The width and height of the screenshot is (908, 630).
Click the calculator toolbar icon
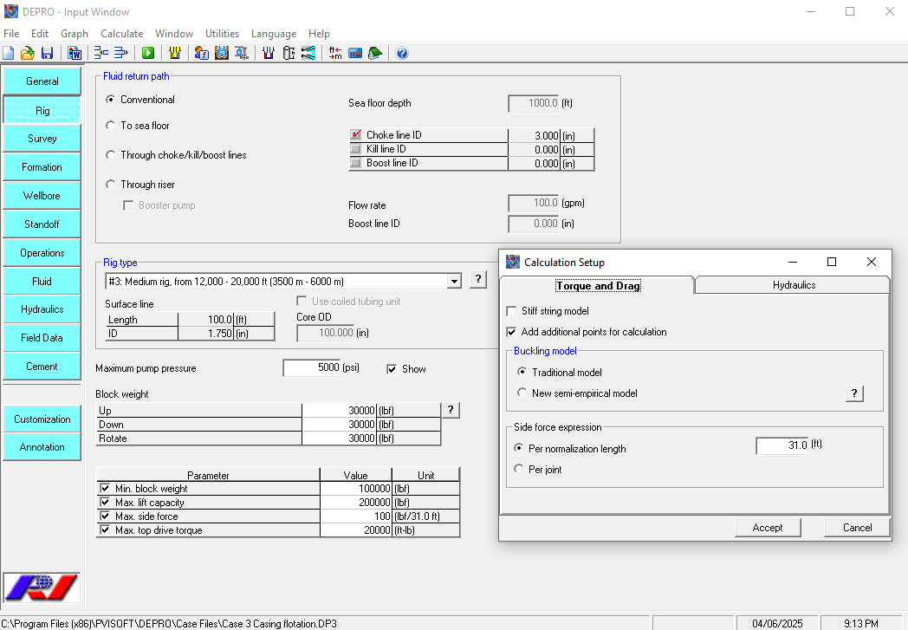pyautogui.click(x=355, y=53)
